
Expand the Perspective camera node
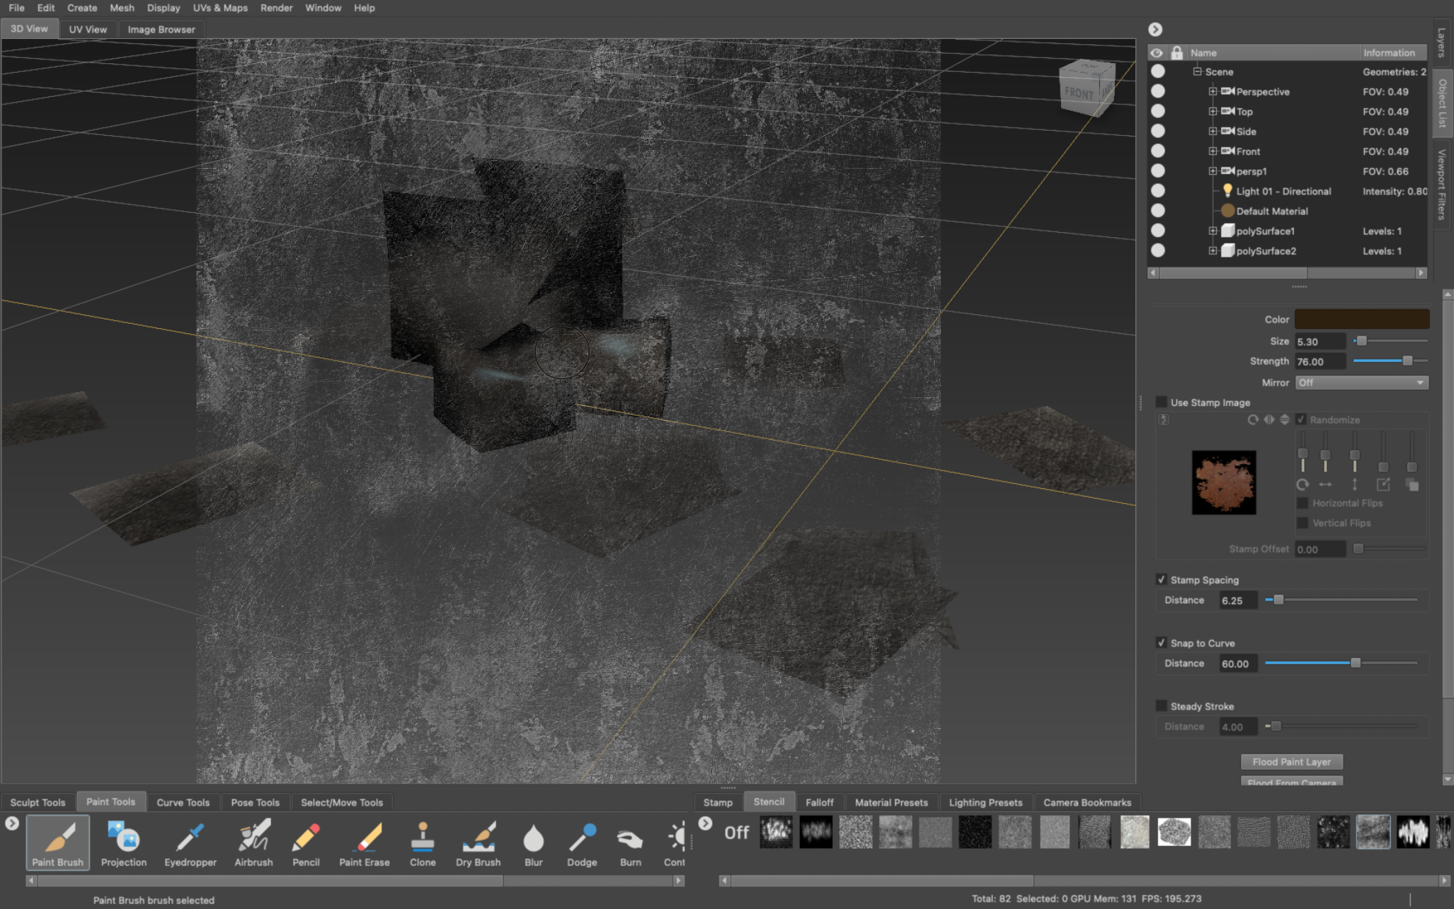tap(1213, 92)
